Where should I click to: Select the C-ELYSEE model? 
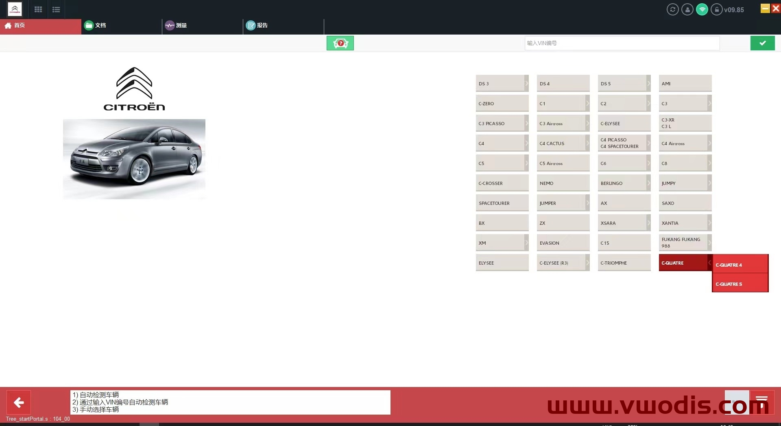[x=624, y=123]
